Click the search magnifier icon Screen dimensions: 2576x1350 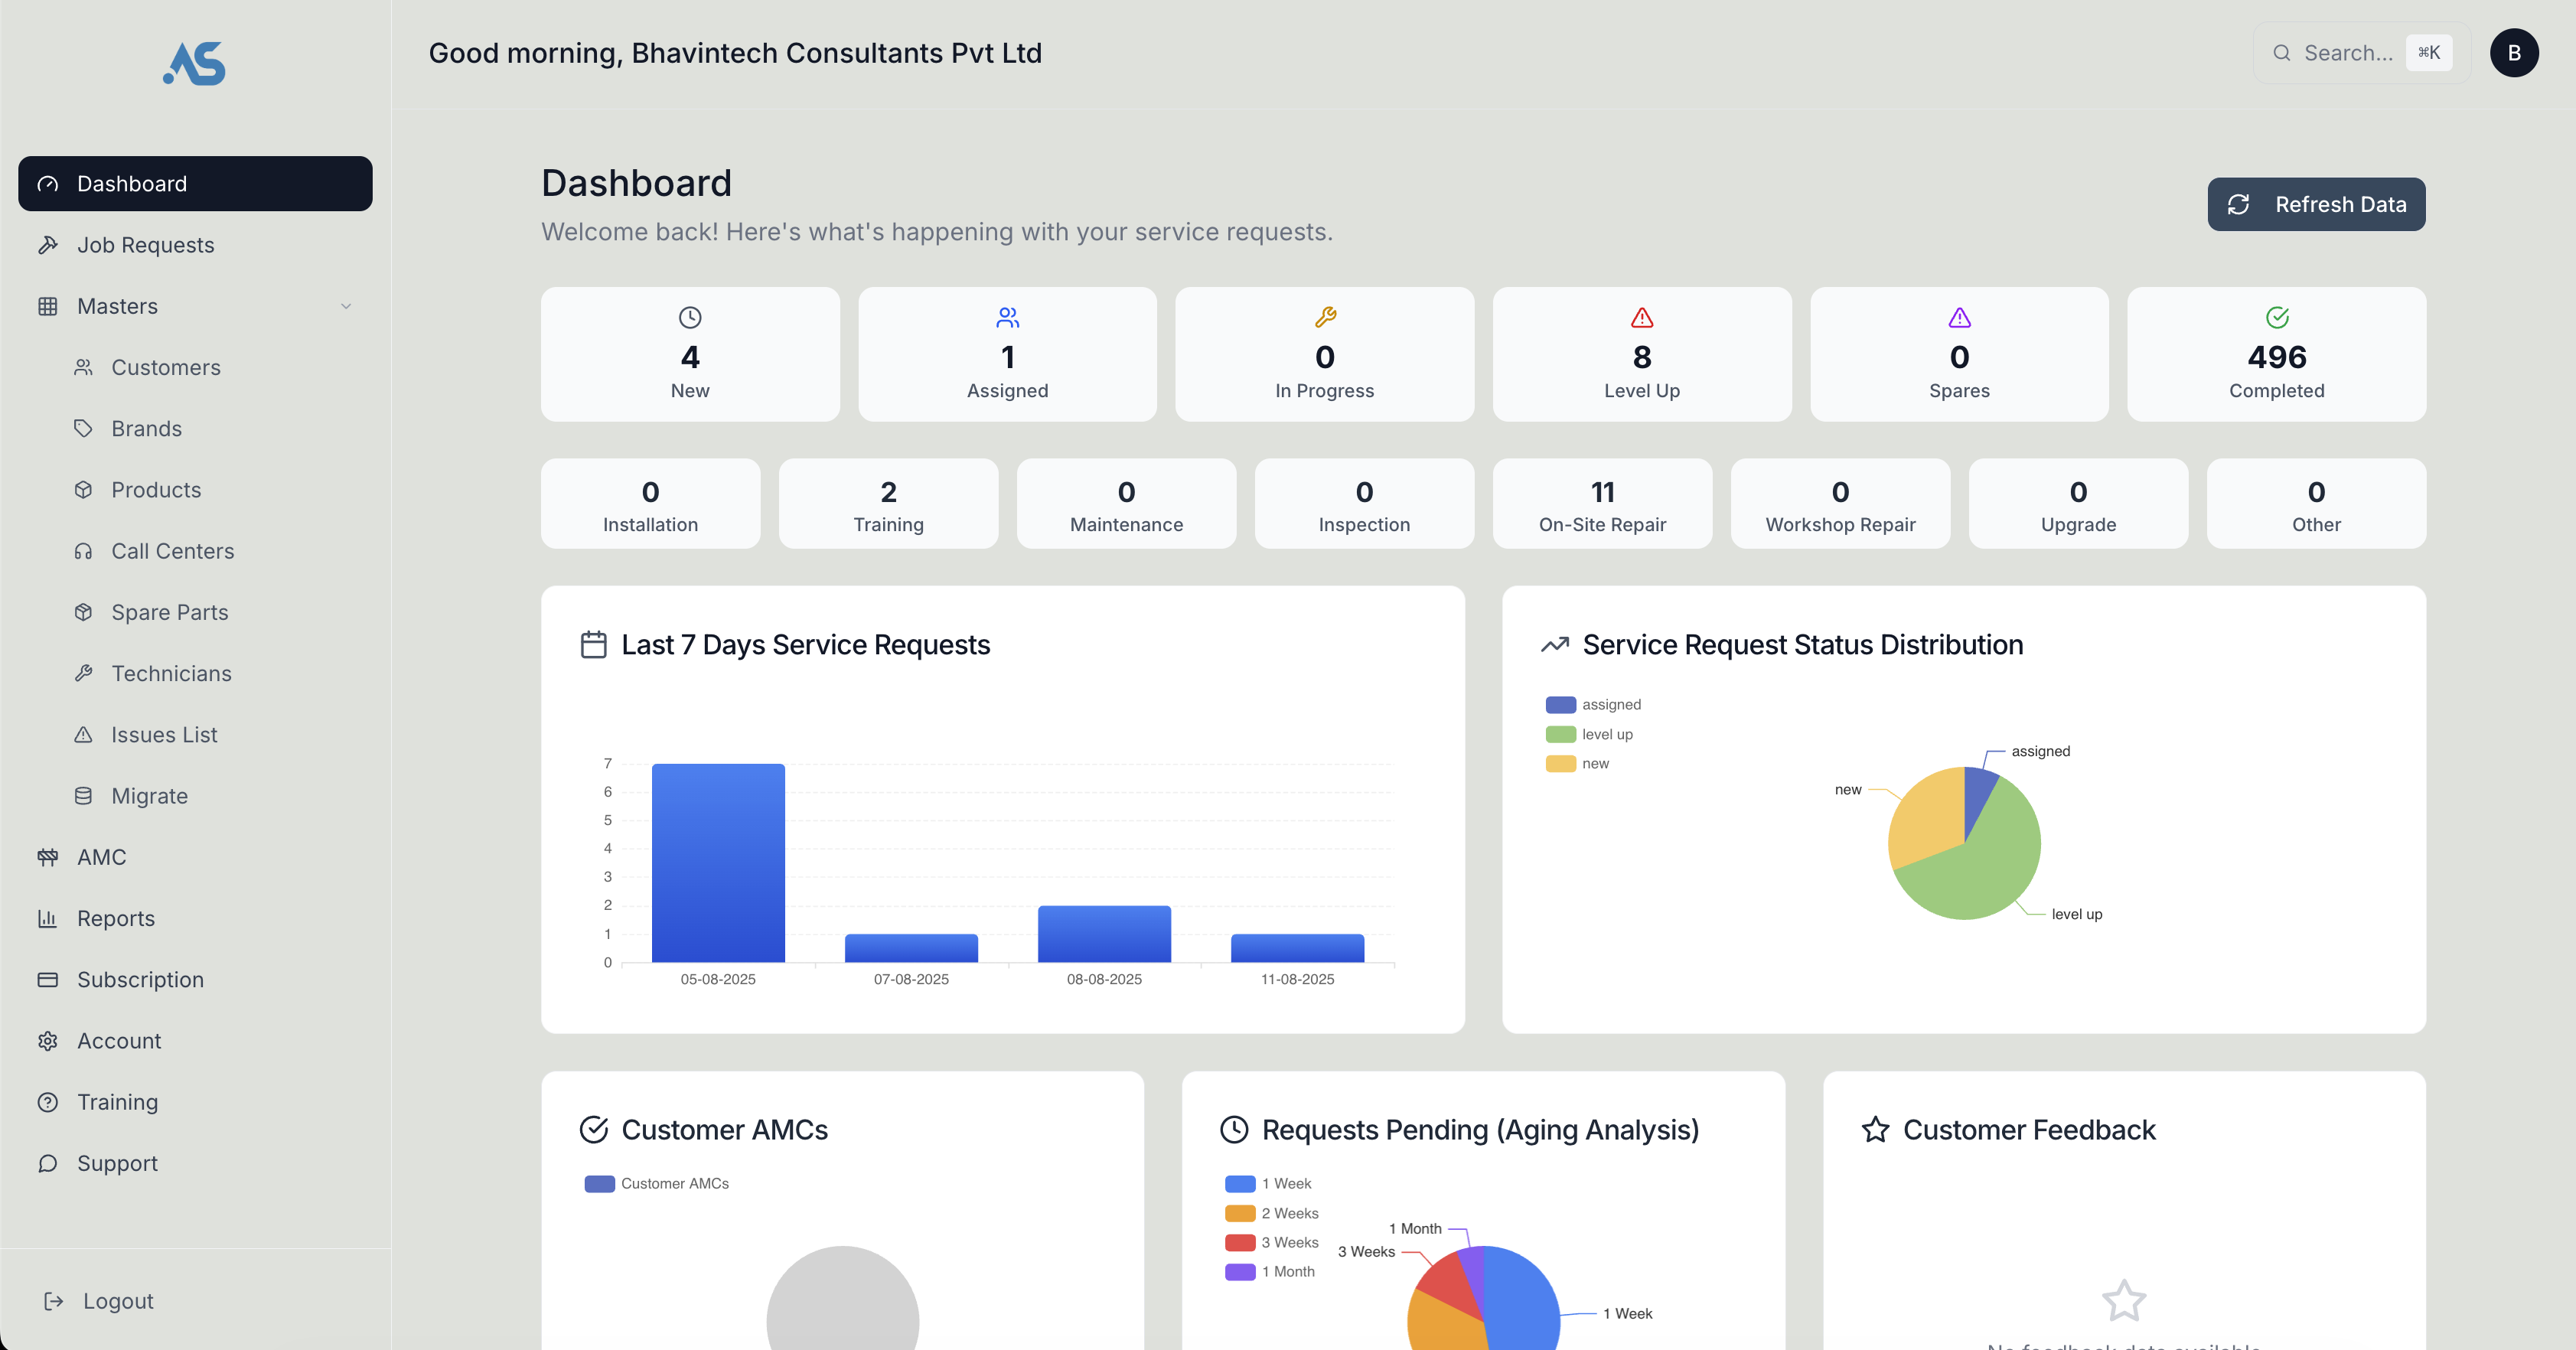2282,53
